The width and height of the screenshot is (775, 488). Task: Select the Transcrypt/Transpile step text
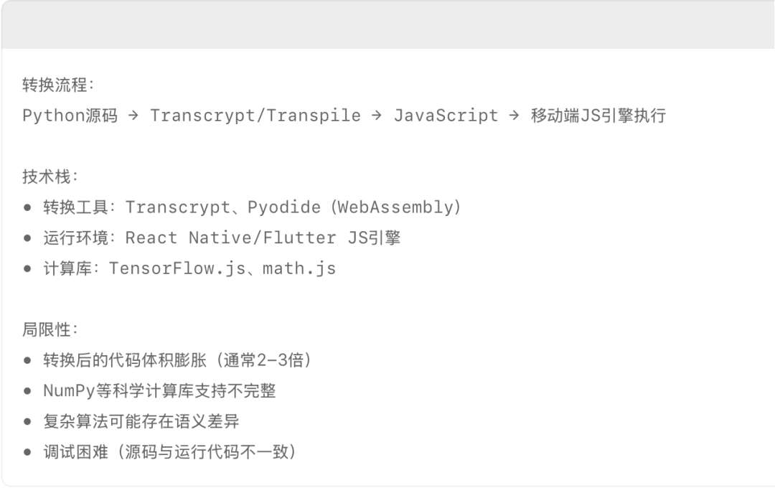click(255, 116)
